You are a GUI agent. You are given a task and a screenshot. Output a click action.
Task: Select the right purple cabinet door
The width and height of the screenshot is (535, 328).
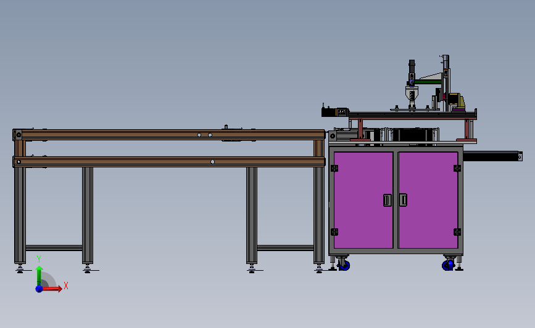click(428, 200)
